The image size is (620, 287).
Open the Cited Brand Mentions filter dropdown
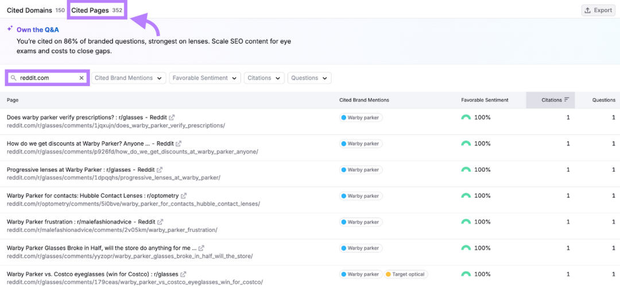click(x=129, y=78)
